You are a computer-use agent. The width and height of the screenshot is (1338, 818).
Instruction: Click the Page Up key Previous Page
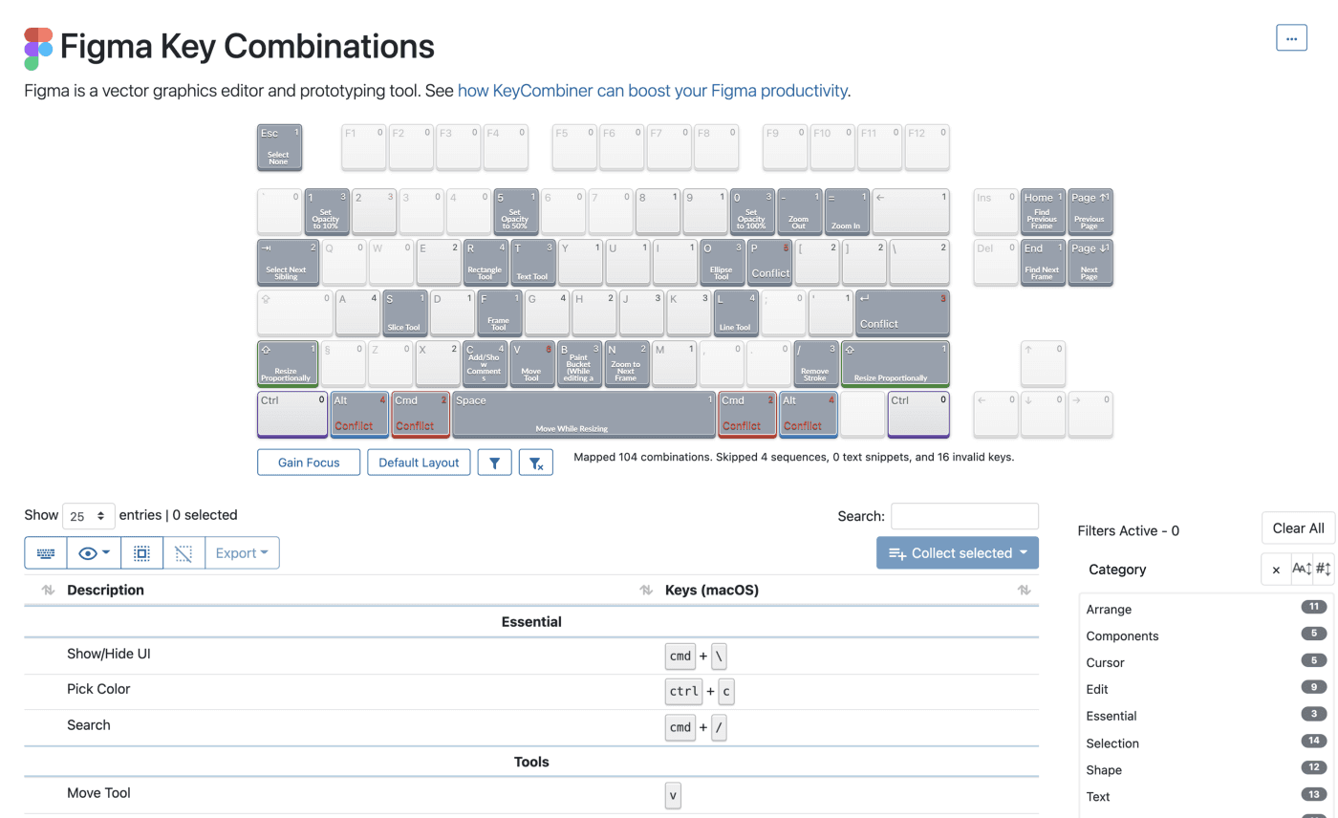pyautogui.click(x=1090, y=211)
